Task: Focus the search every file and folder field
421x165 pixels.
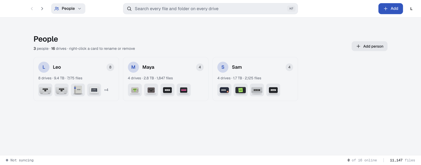Action: click(x=210, y=9)
